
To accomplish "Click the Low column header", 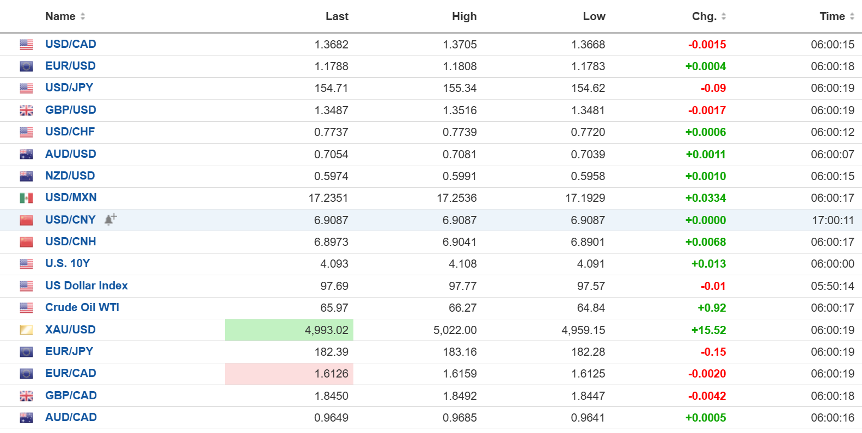I will (x=594, y=16).
